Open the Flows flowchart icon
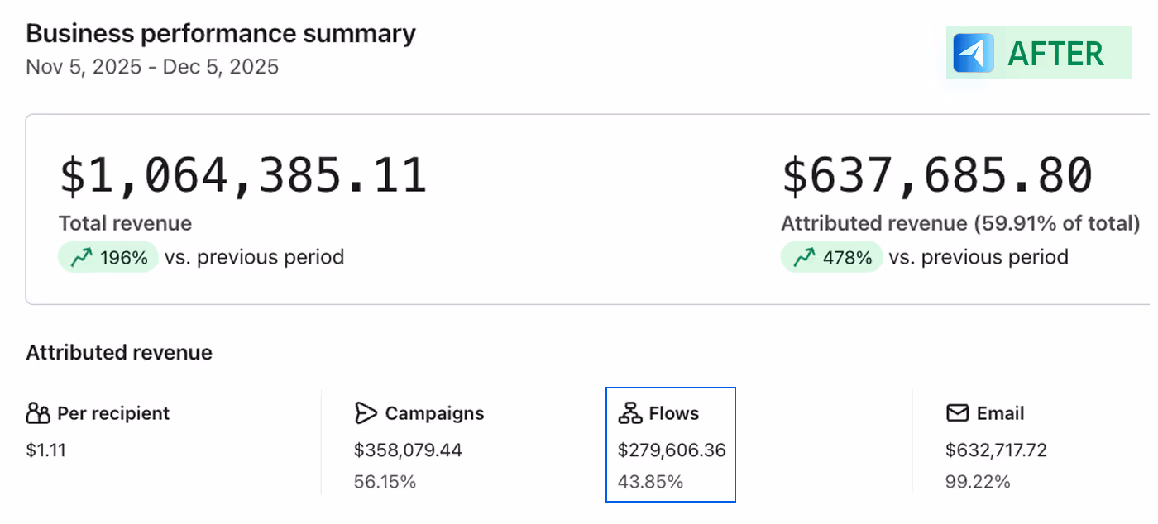Image resolution: width=1158 pixels, height=524 pixels. click(630, 412)
